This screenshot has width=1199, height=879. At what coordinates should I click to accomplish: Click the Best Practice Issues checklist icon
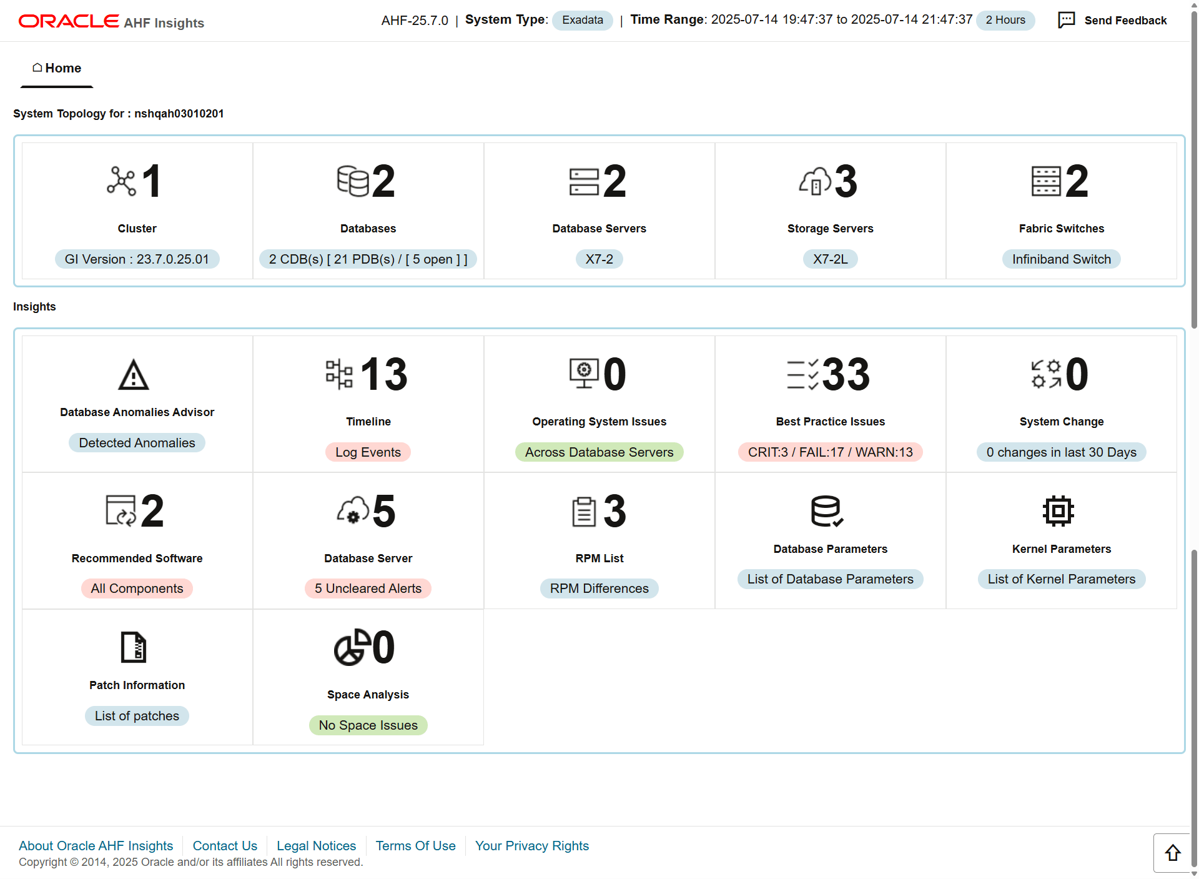[802, 374]
